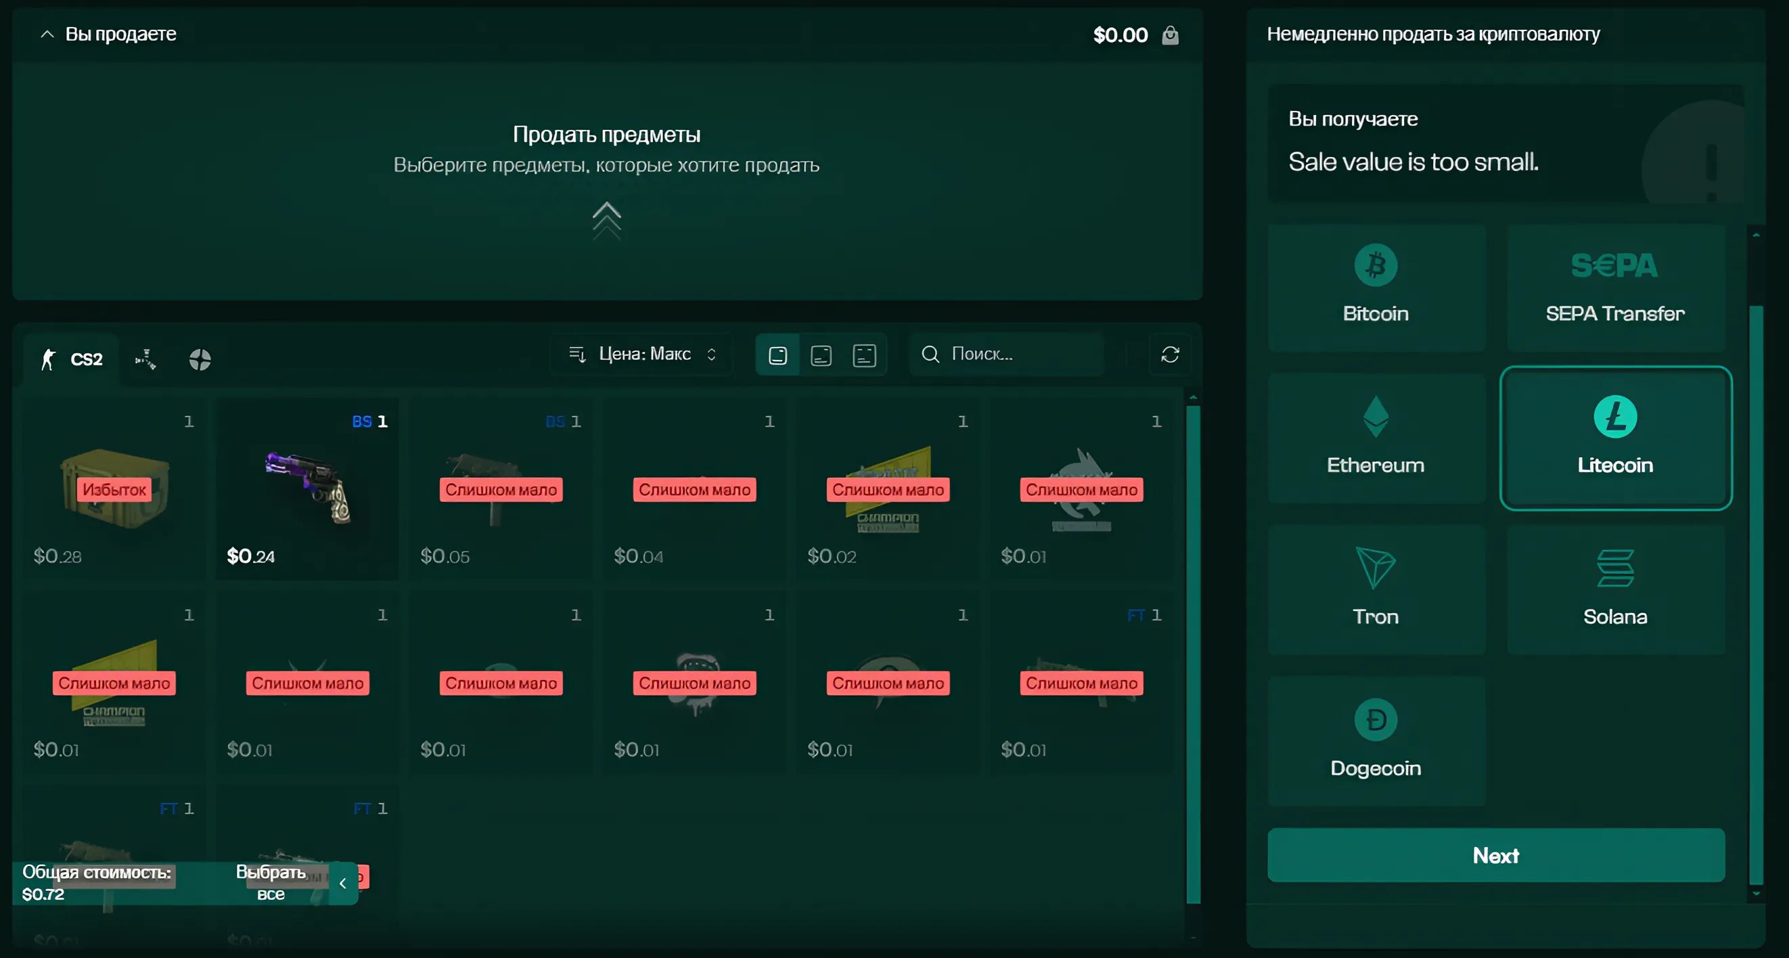This screenshot has width=1789, height=958.
Task: Click 'Выбрать все' to select all items
Action: point(271,882)
